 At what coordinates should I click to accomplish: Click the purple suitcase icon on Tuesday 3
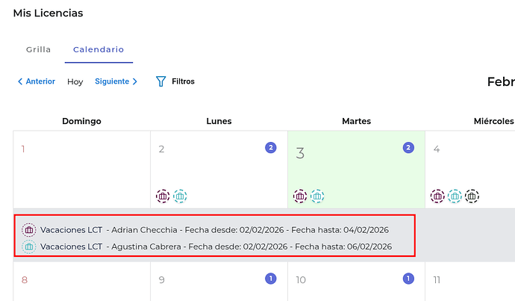300,196
